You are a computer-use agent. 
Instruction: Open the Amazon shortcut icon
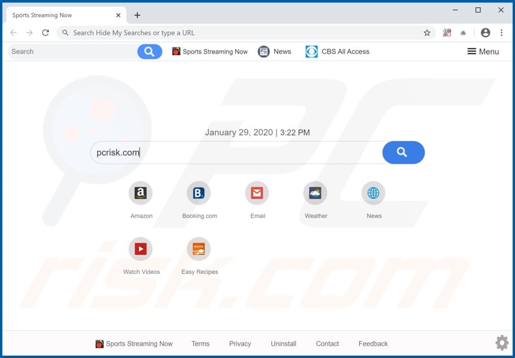click(141, 193)
